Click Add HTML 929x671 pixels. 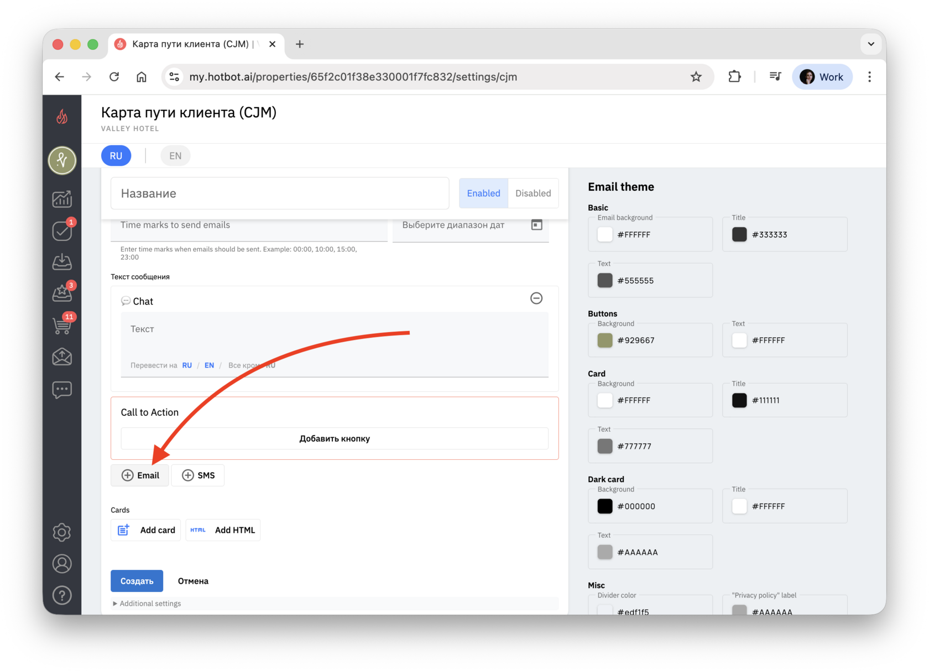[x=223, y=530]
